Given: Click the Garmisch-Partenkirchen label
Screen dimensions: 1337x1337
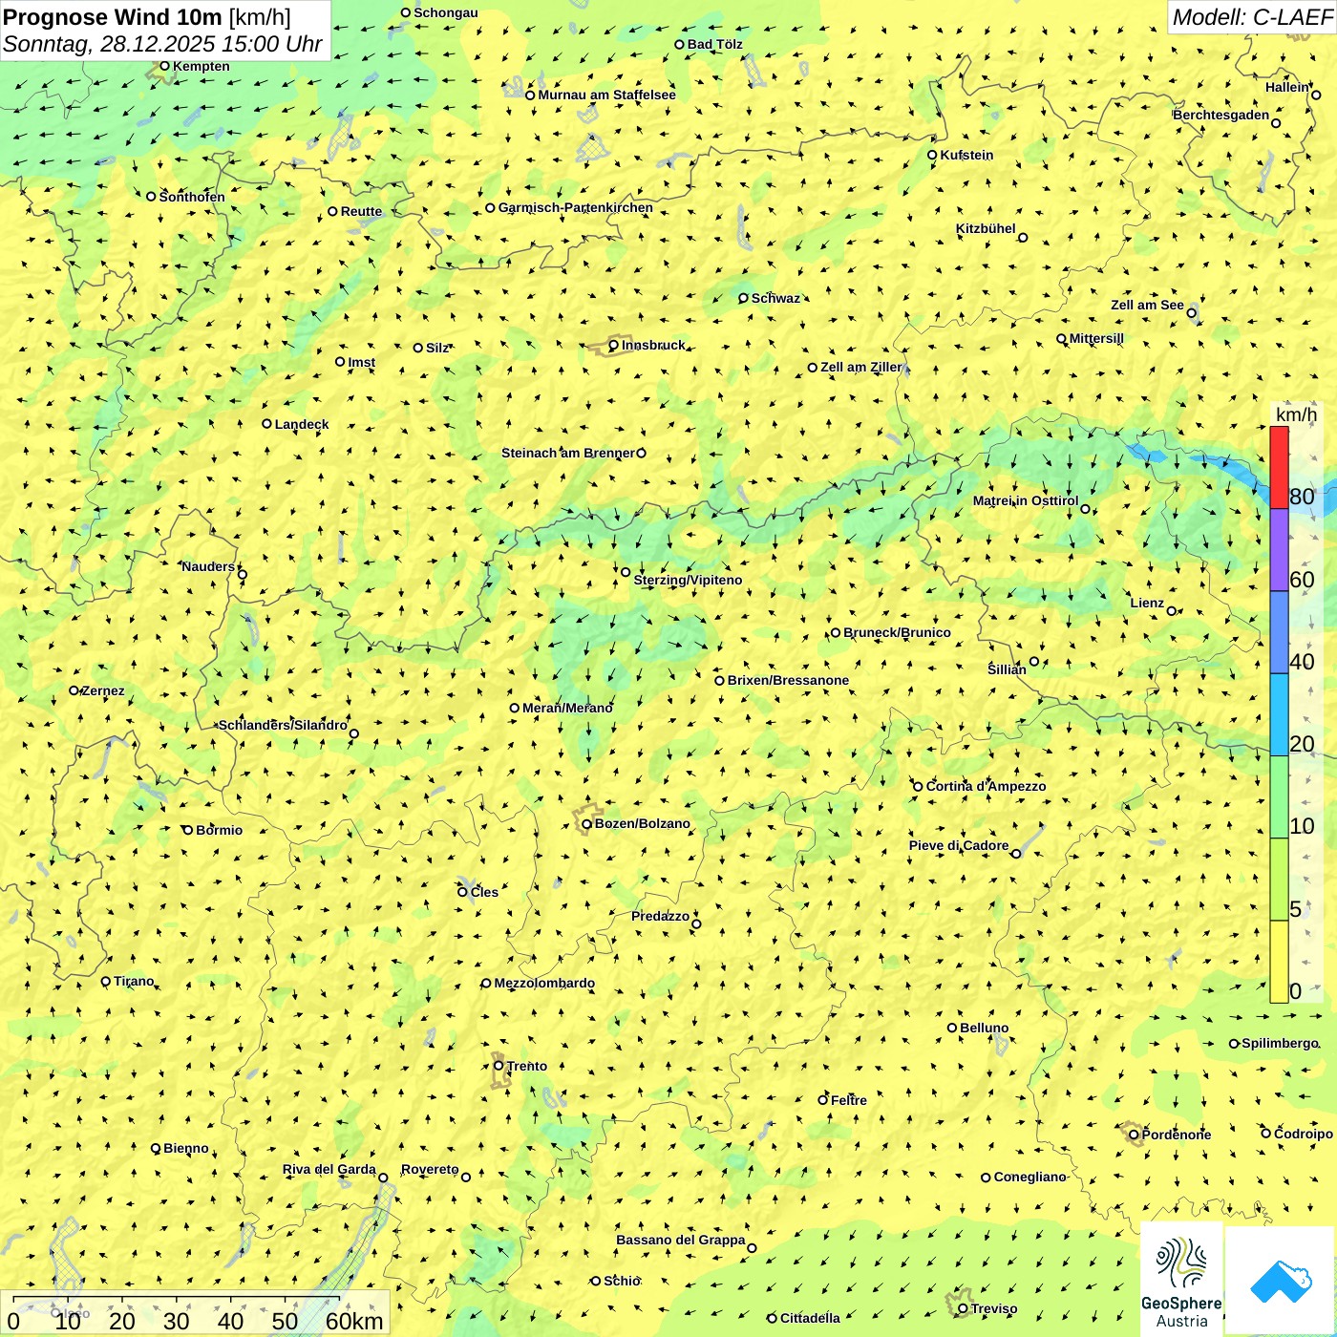Looking at the screenshot, I should pyautogui.click(x=576, y=207).
